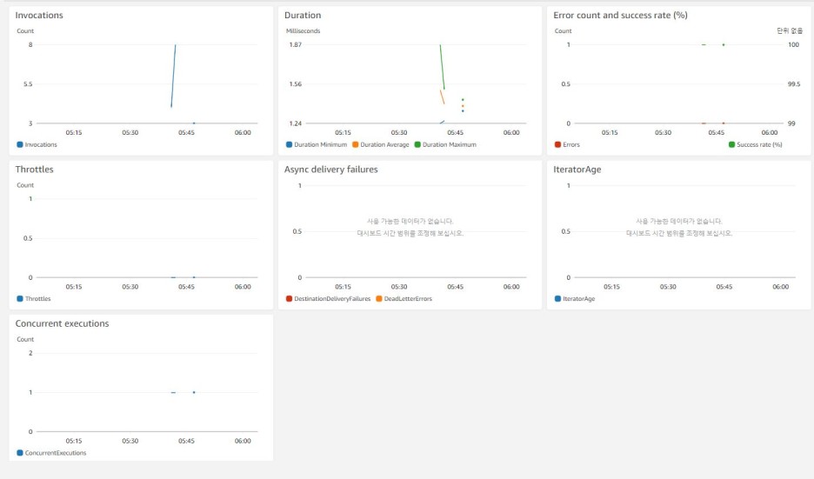
Task: Click the Success rate (%) legend entry
Action: point(756,145)
